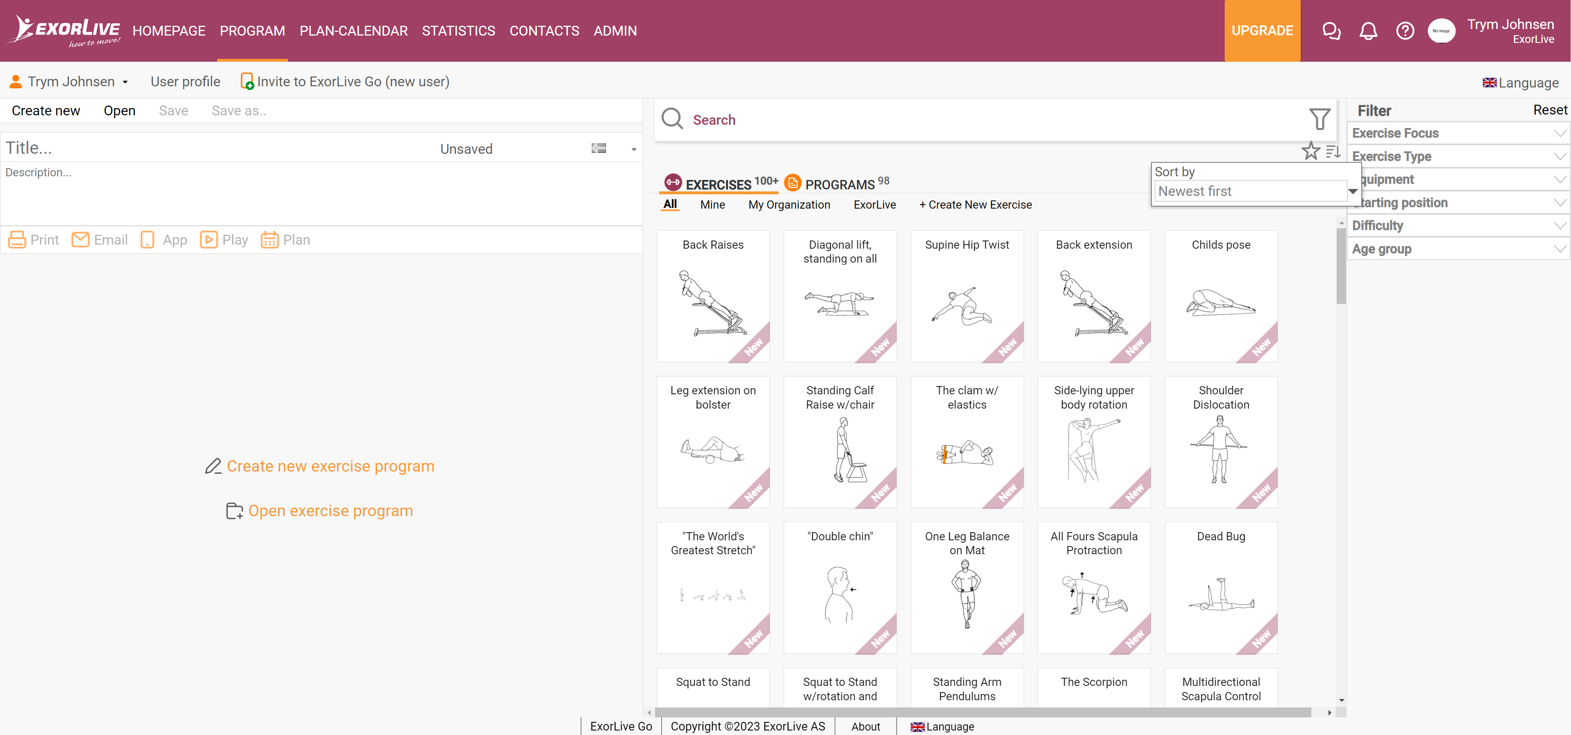Open the Trym Johnsen contact dropdown
This screenshot has height=735, width=1571.
coord(125,82)
